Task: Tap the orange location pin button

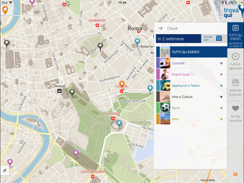Action: click(5, 10)
